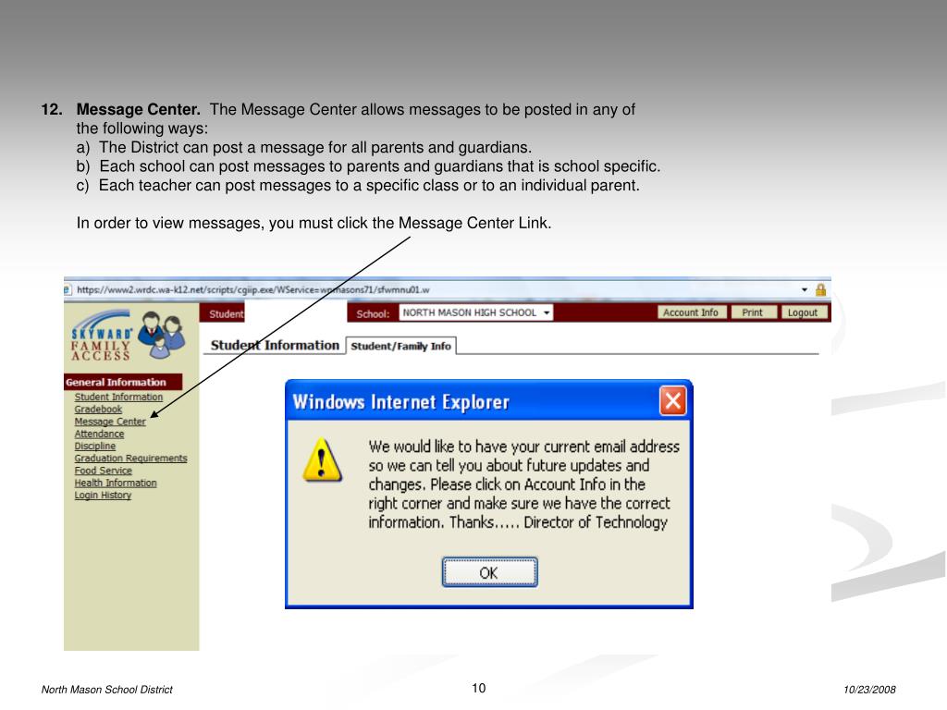The height and width of the screenshot is (710, 947).
Task: Select the Student/Family Info tab
Action: pyautogui.click(x=401, y=346)
